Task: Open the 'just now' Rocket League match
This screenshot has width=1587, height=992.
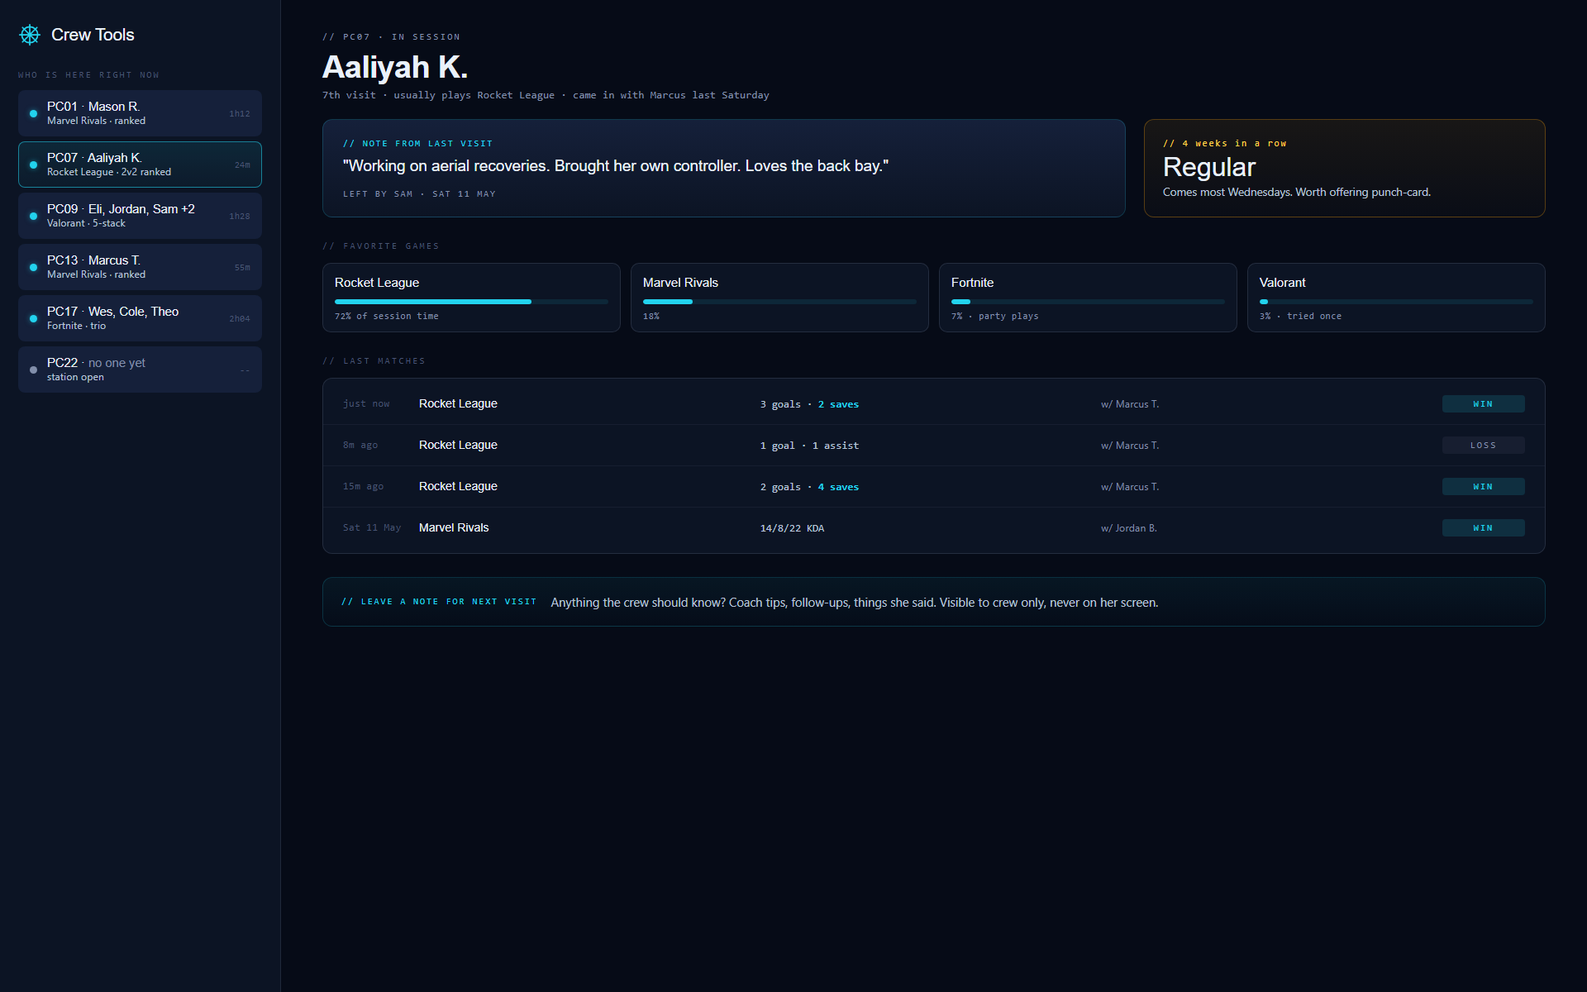Action: (934, 403)
